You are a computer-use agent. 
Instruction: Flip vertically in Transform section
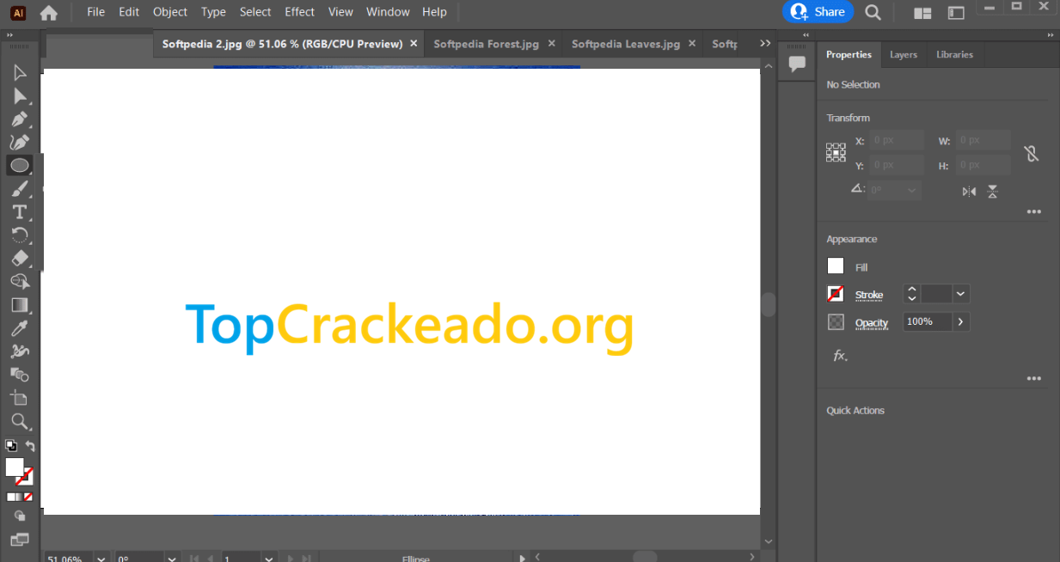tap(993, 192)
